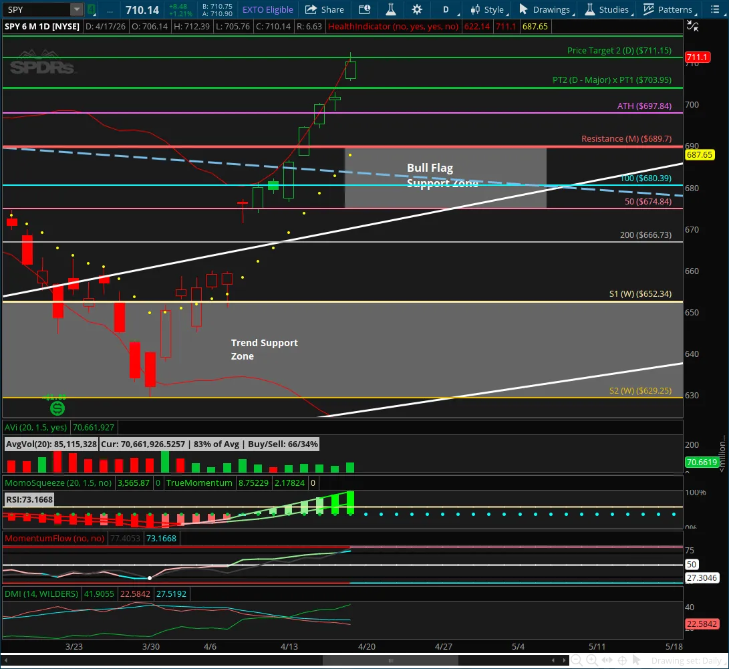Click the Price Target 2 (D) ($711.15) label
This screenshot has height=669, width=729.
(x=619, y=50)
